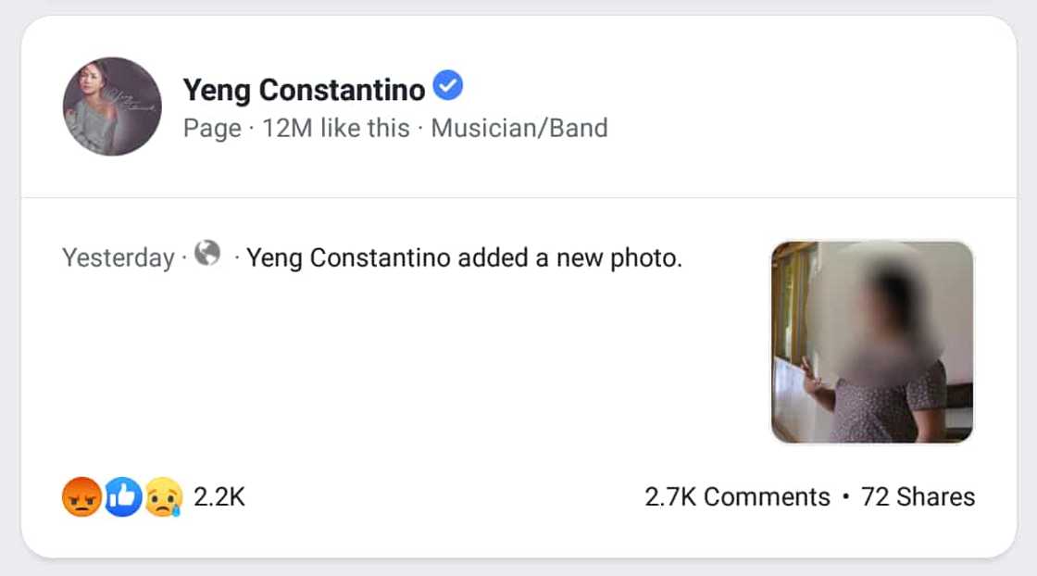The height and width of the screenshot is (576, 1037).
Task: Click the "added a new photo" text
Action: click(x=591, y=257)
